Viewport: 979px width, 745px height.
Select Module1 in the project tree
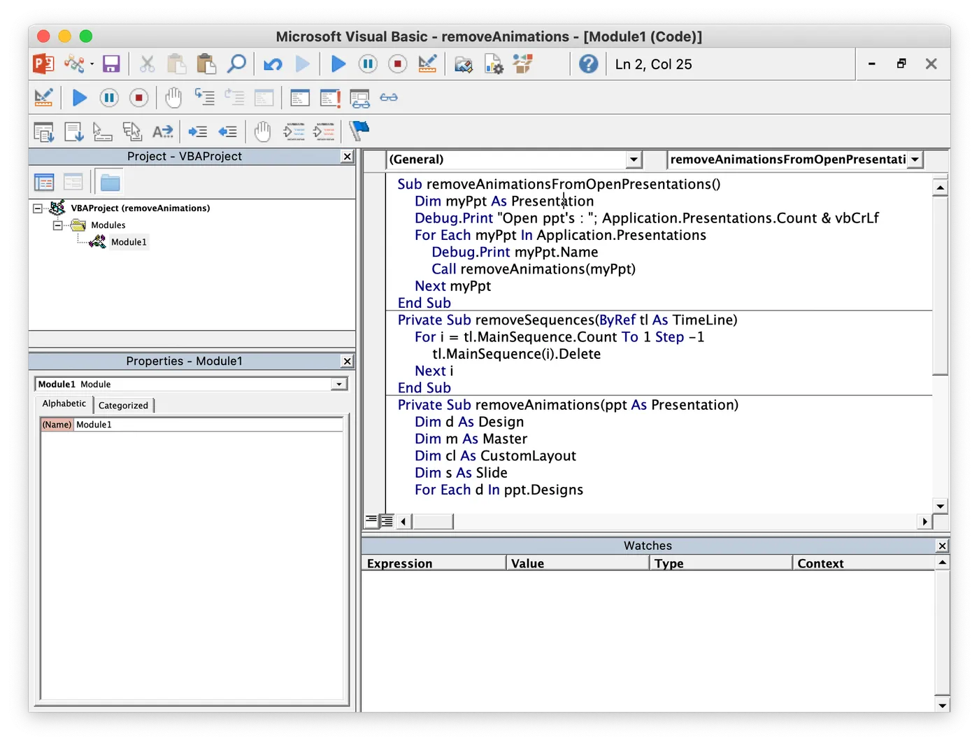(x=129, y=242)
